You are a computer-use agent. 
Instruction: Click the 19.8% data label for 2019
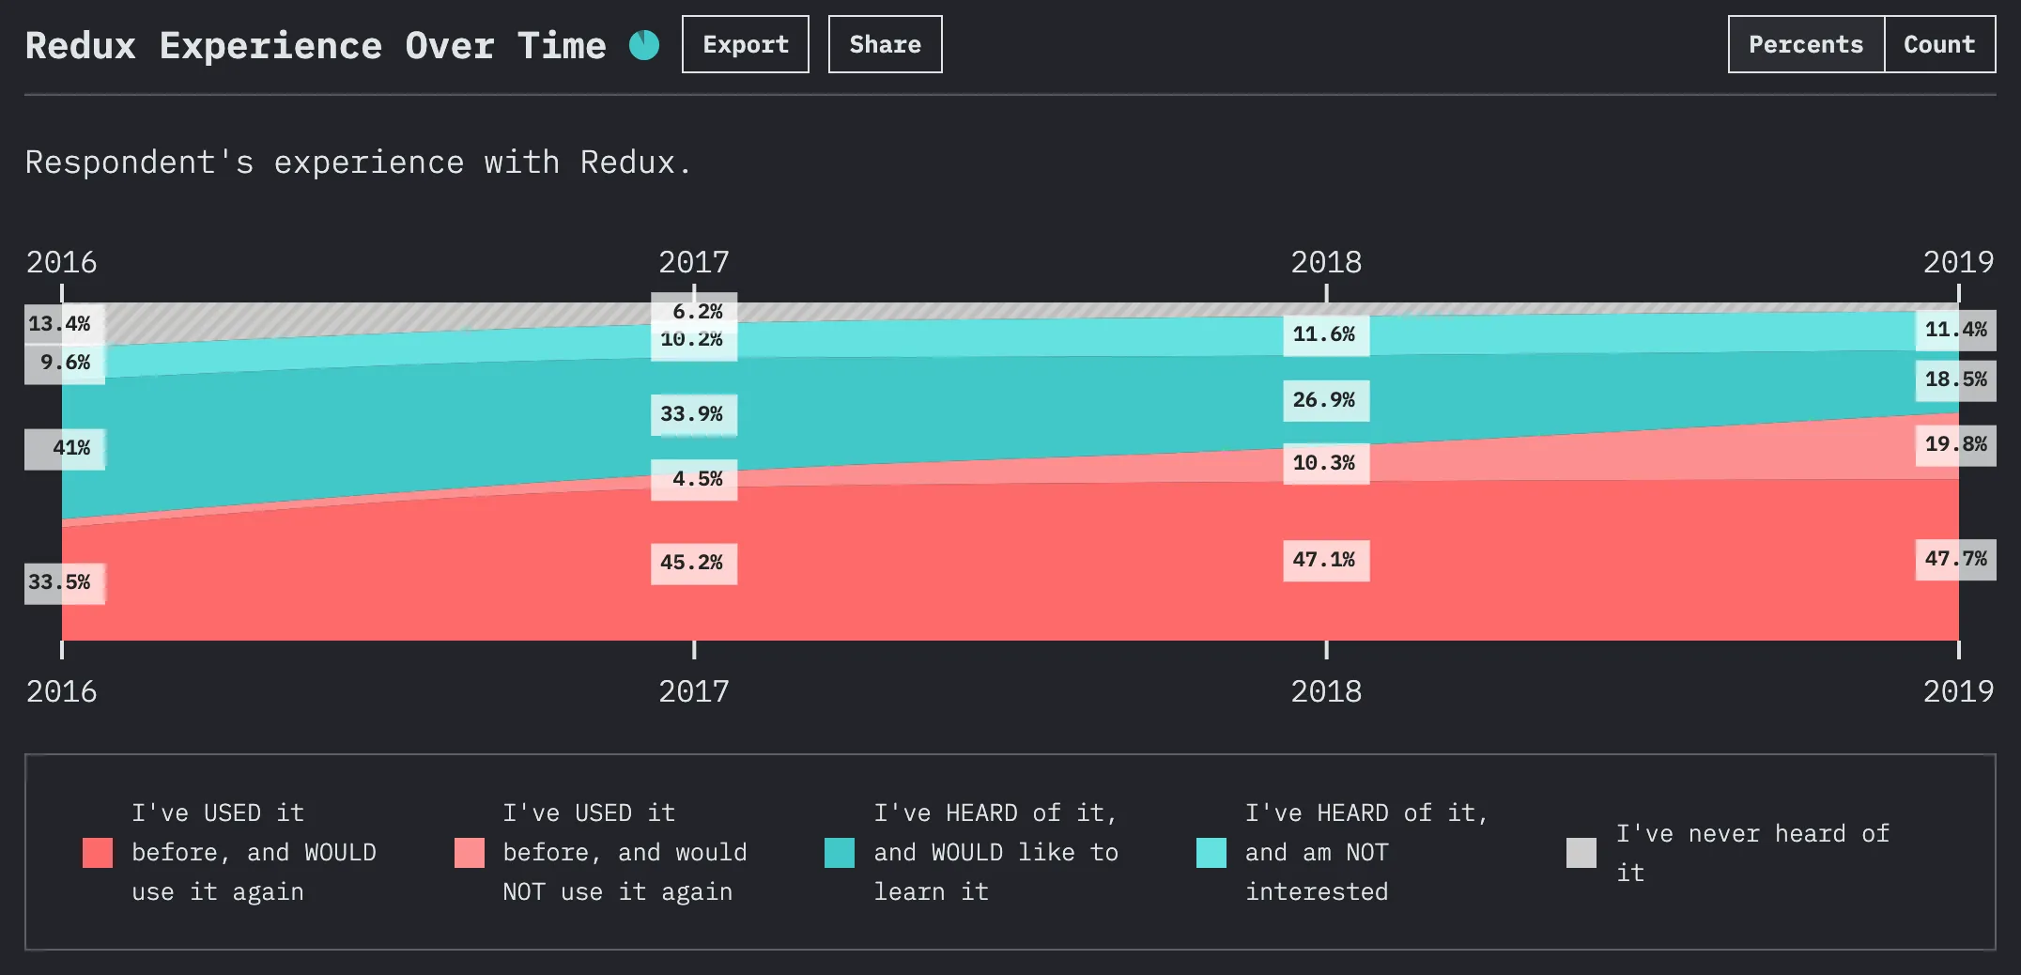(x=1956, y=444)
